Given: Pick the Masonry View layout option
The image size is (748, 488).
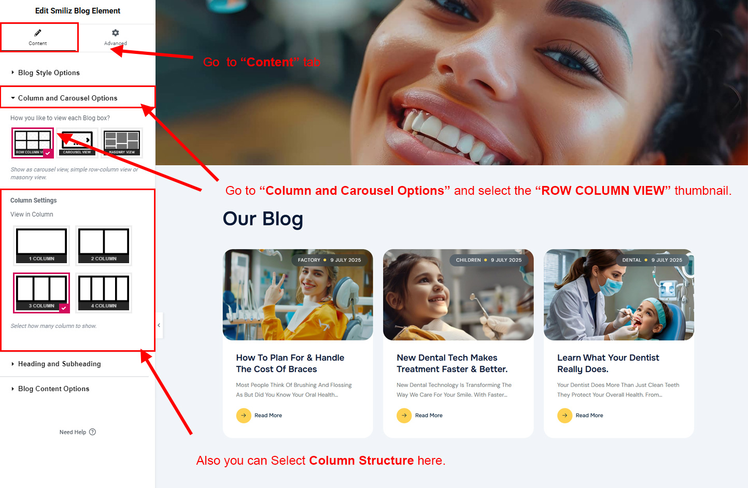Looking at the screenshot, I should (122, 143).
